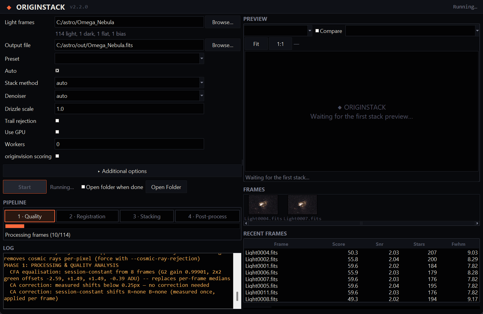Select the 1 · Quality pipeline tab
Viewport: 483px width, 314px height.
click(30, 216)
